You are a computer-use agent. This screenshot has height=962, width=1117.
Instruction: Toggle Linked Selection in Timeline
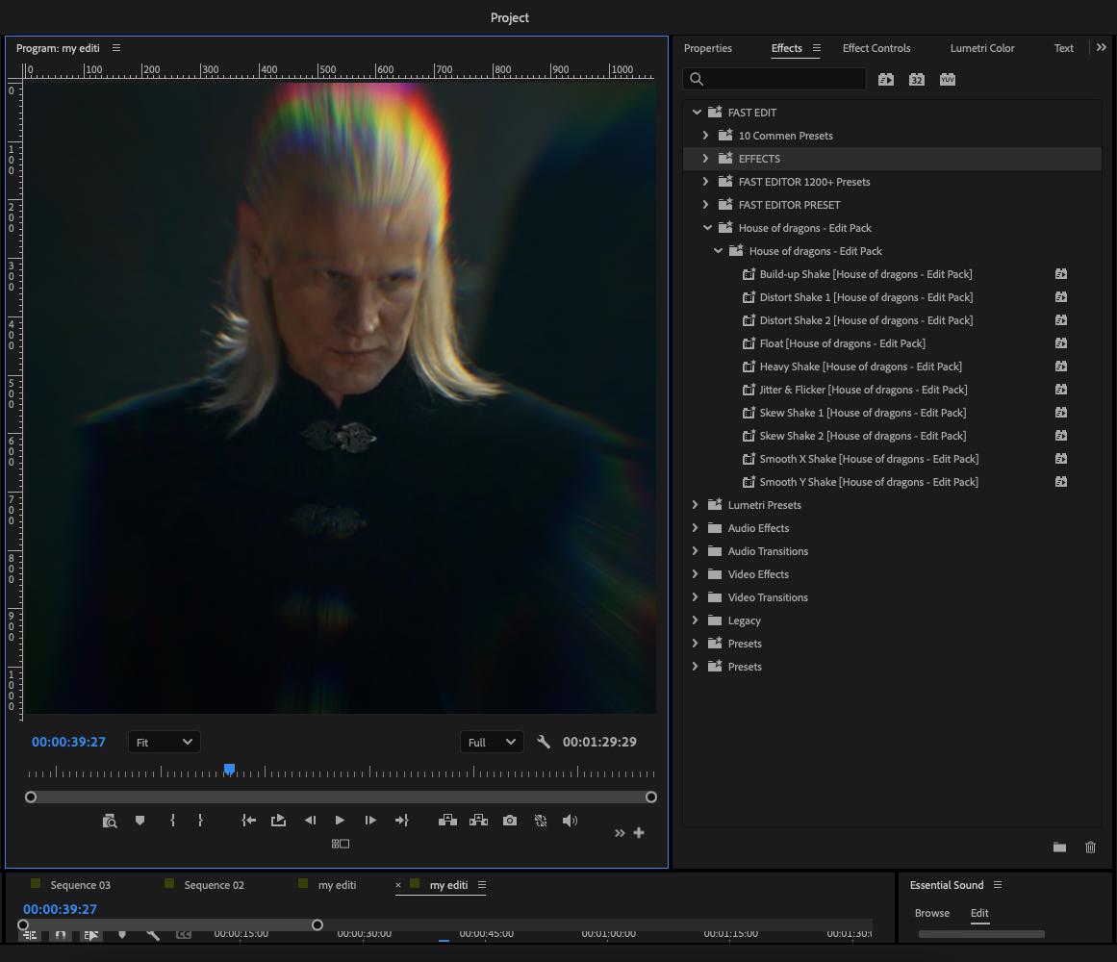[x=91, y=935]
